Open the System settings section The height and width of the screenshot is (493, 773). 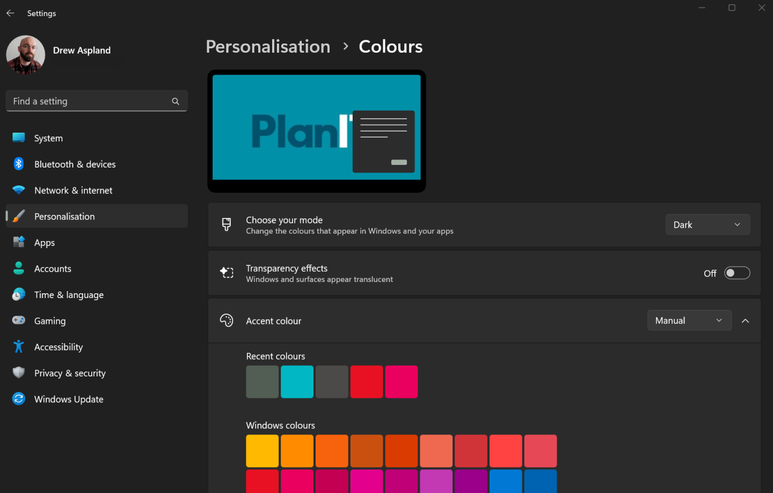pos(18,138)
